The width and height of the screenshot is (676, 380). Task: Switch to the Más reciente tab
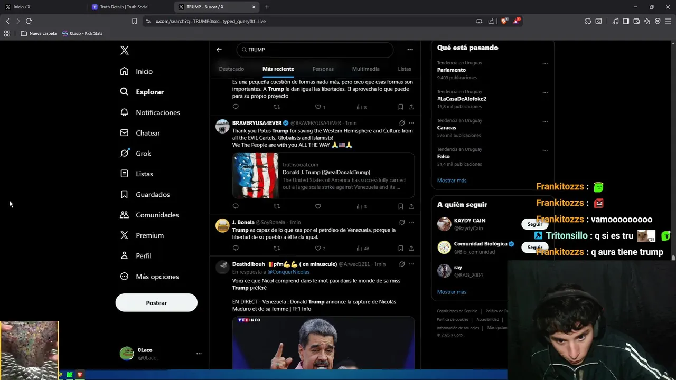[278, 69]
